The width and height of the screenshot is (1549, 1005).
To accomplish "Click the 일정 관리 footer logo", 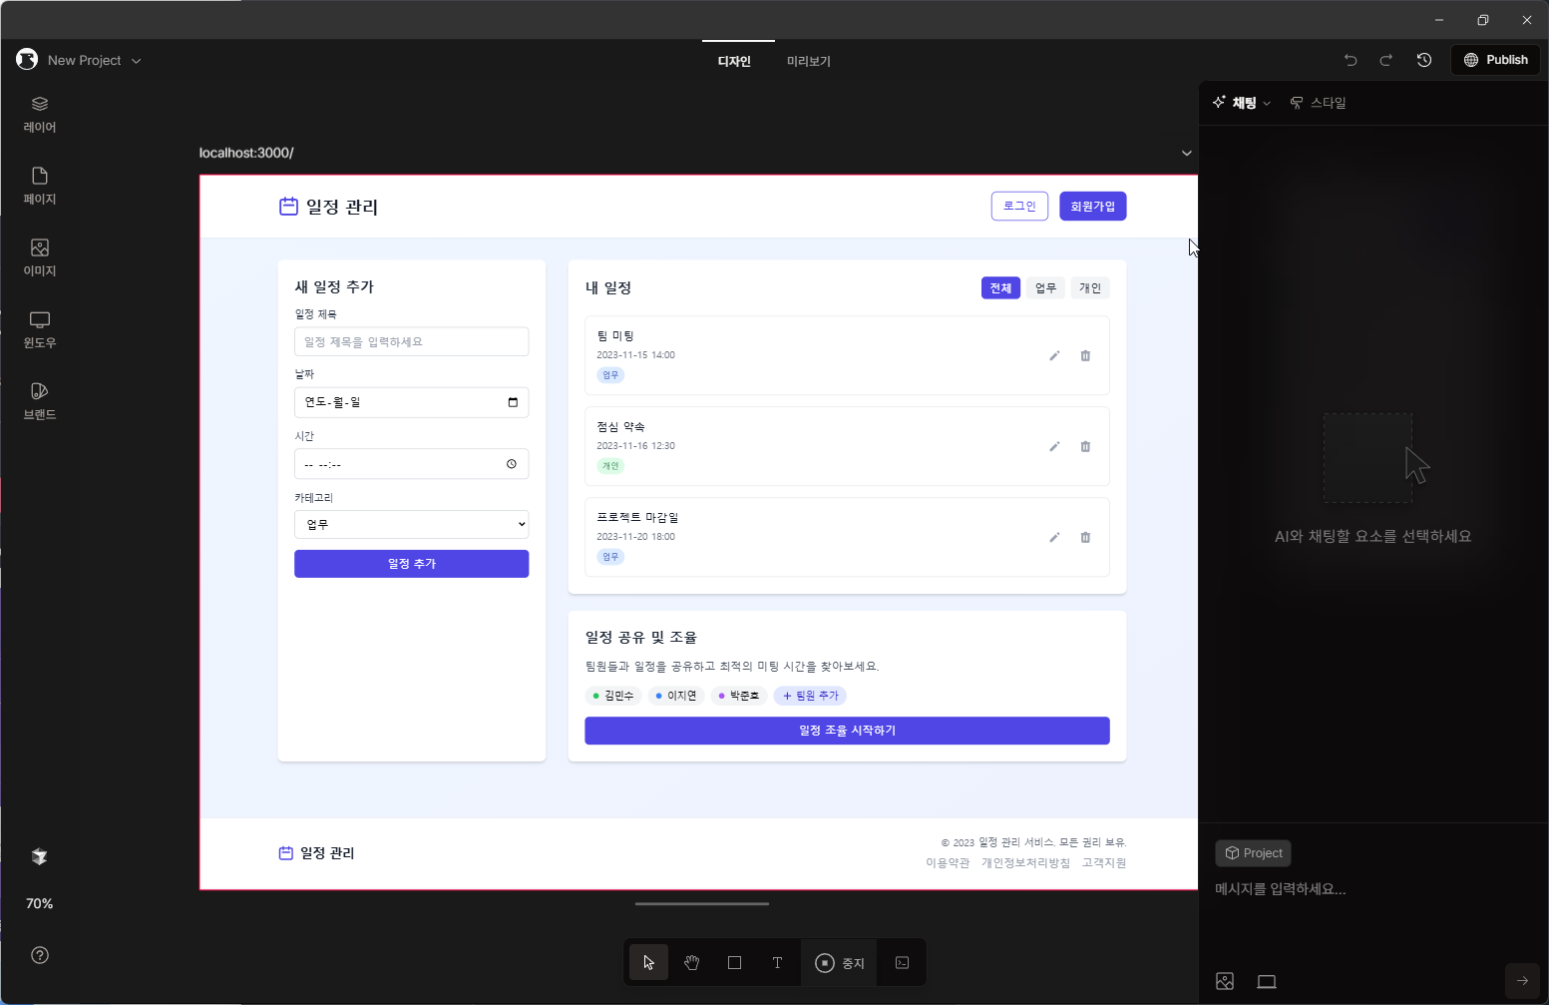I will click(316, 853).
